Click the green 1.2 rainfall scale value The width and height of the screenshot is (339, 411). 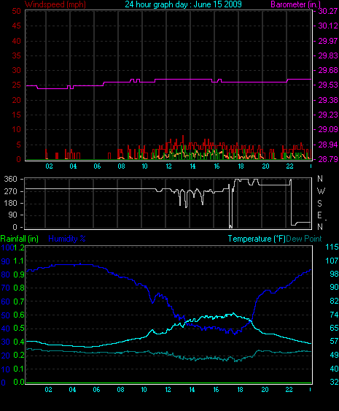pos(18,247)
